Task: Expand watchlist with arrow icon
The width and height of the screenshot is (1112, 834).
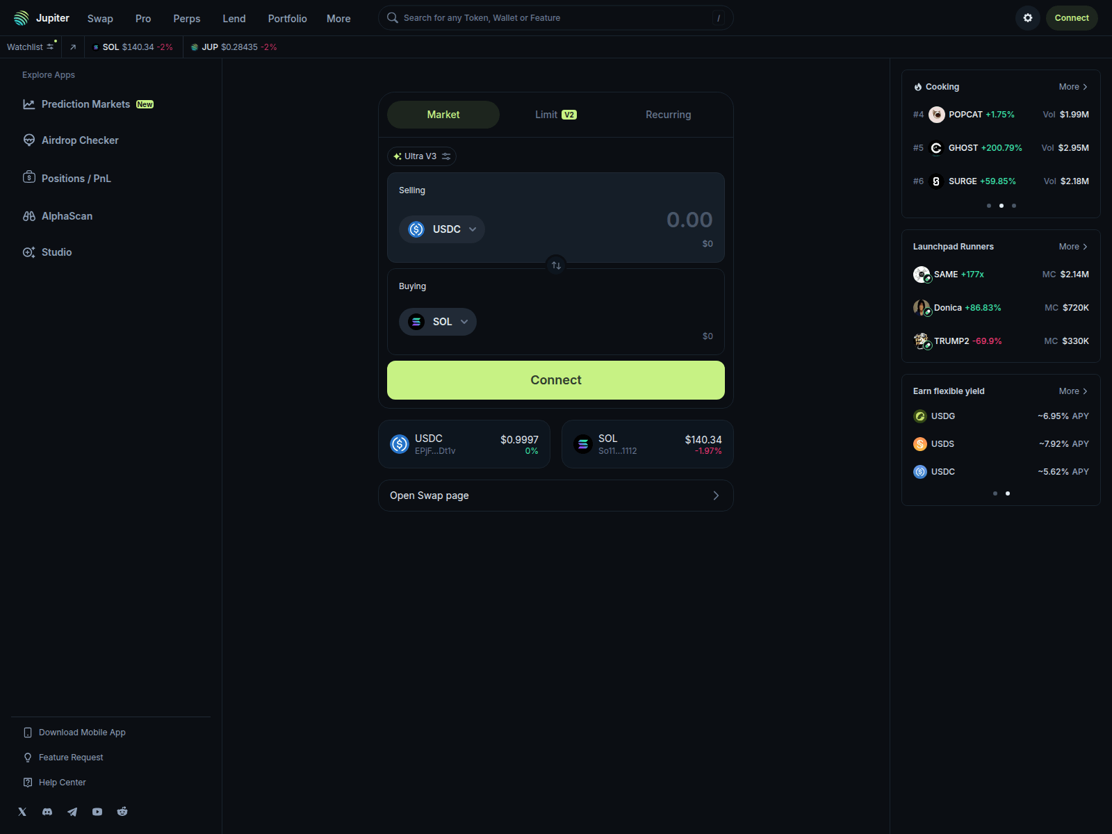Action: tap(73, 47)
